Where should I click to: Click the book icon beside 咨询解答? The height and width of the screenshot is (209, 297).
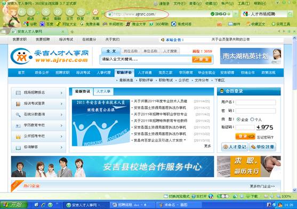coord(18,147)
